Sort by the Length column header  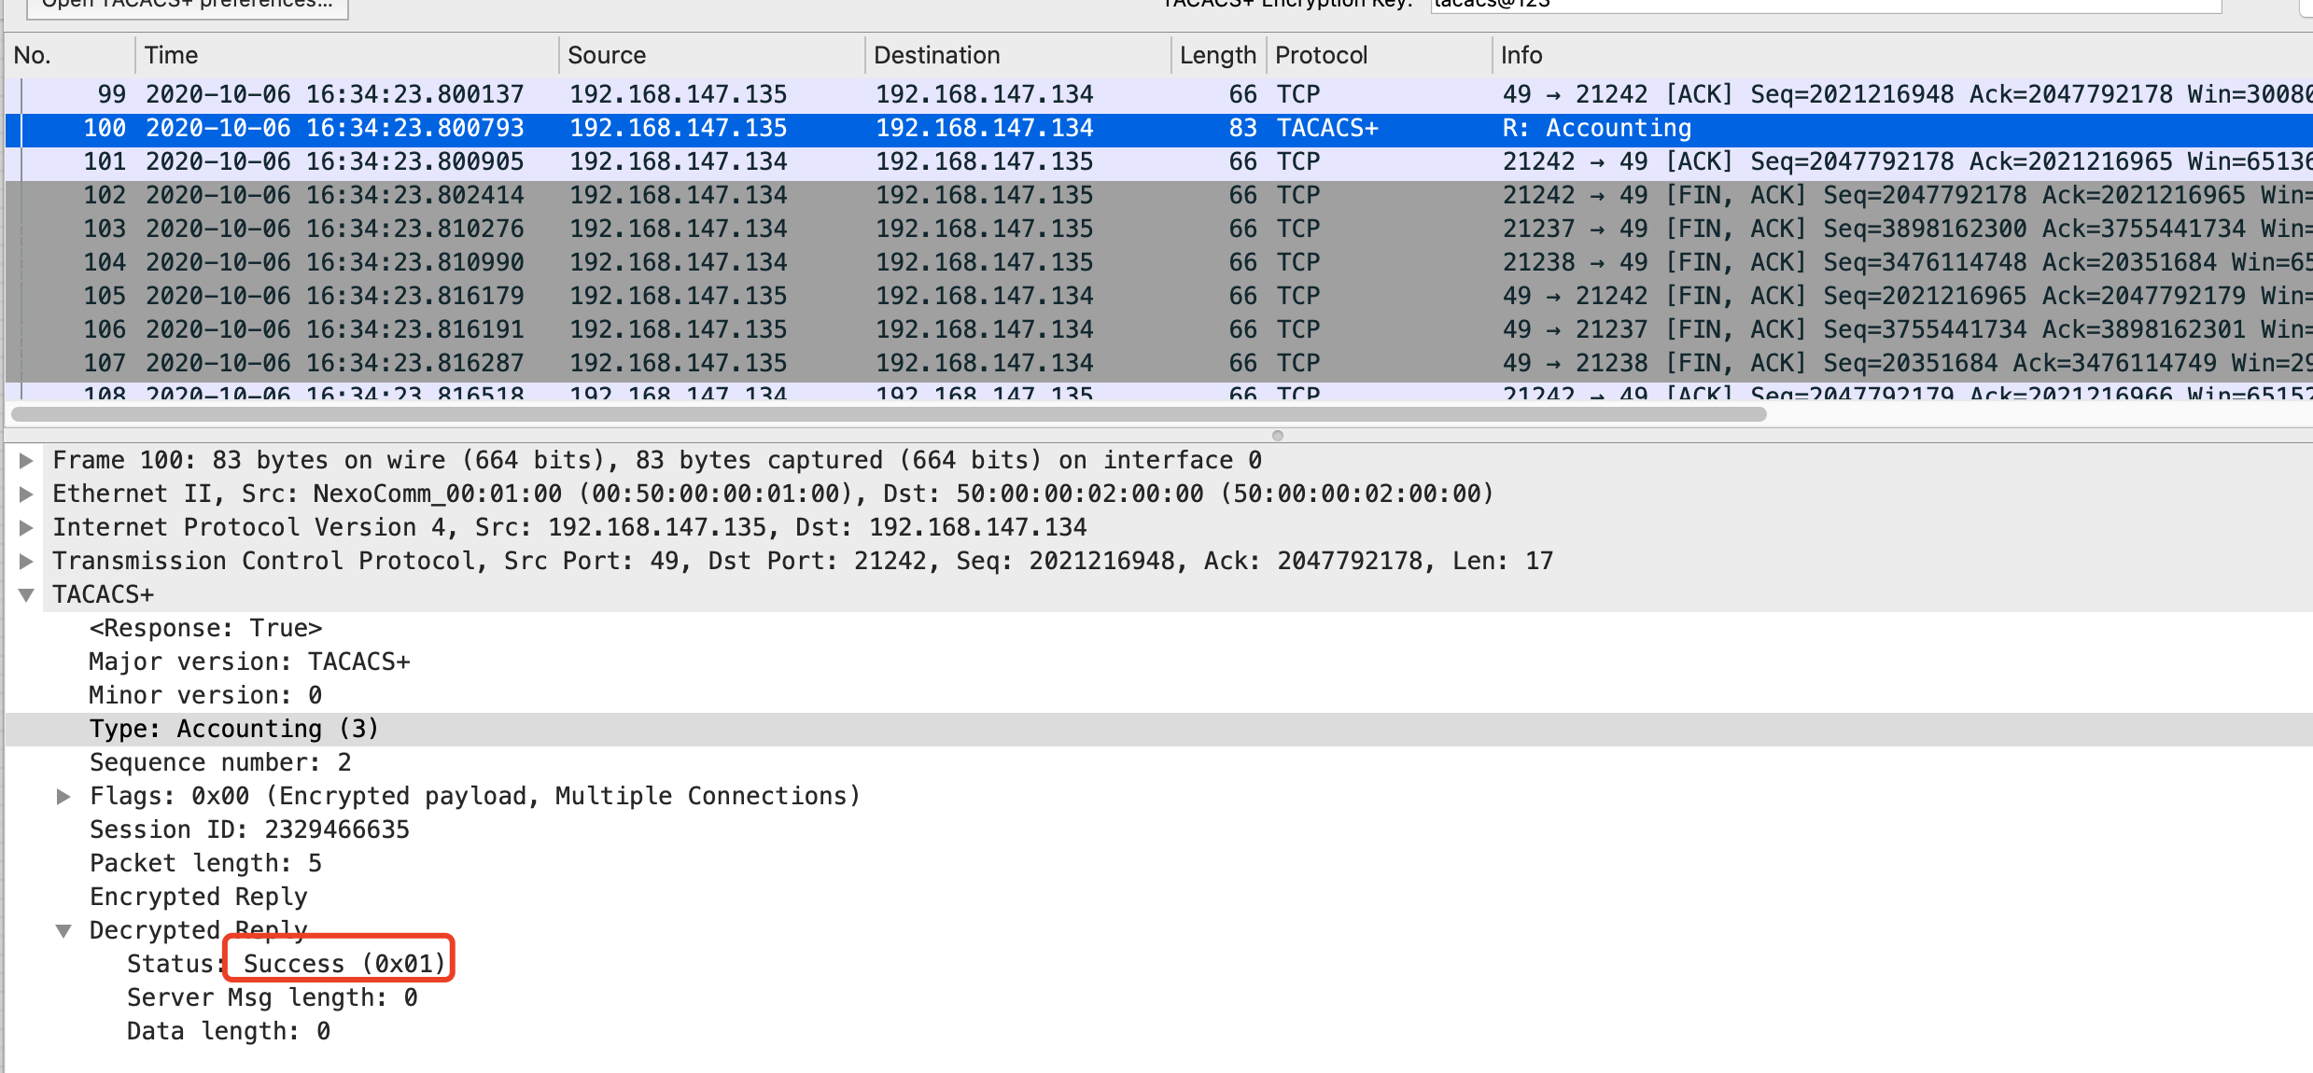[x=1217, y=55]
